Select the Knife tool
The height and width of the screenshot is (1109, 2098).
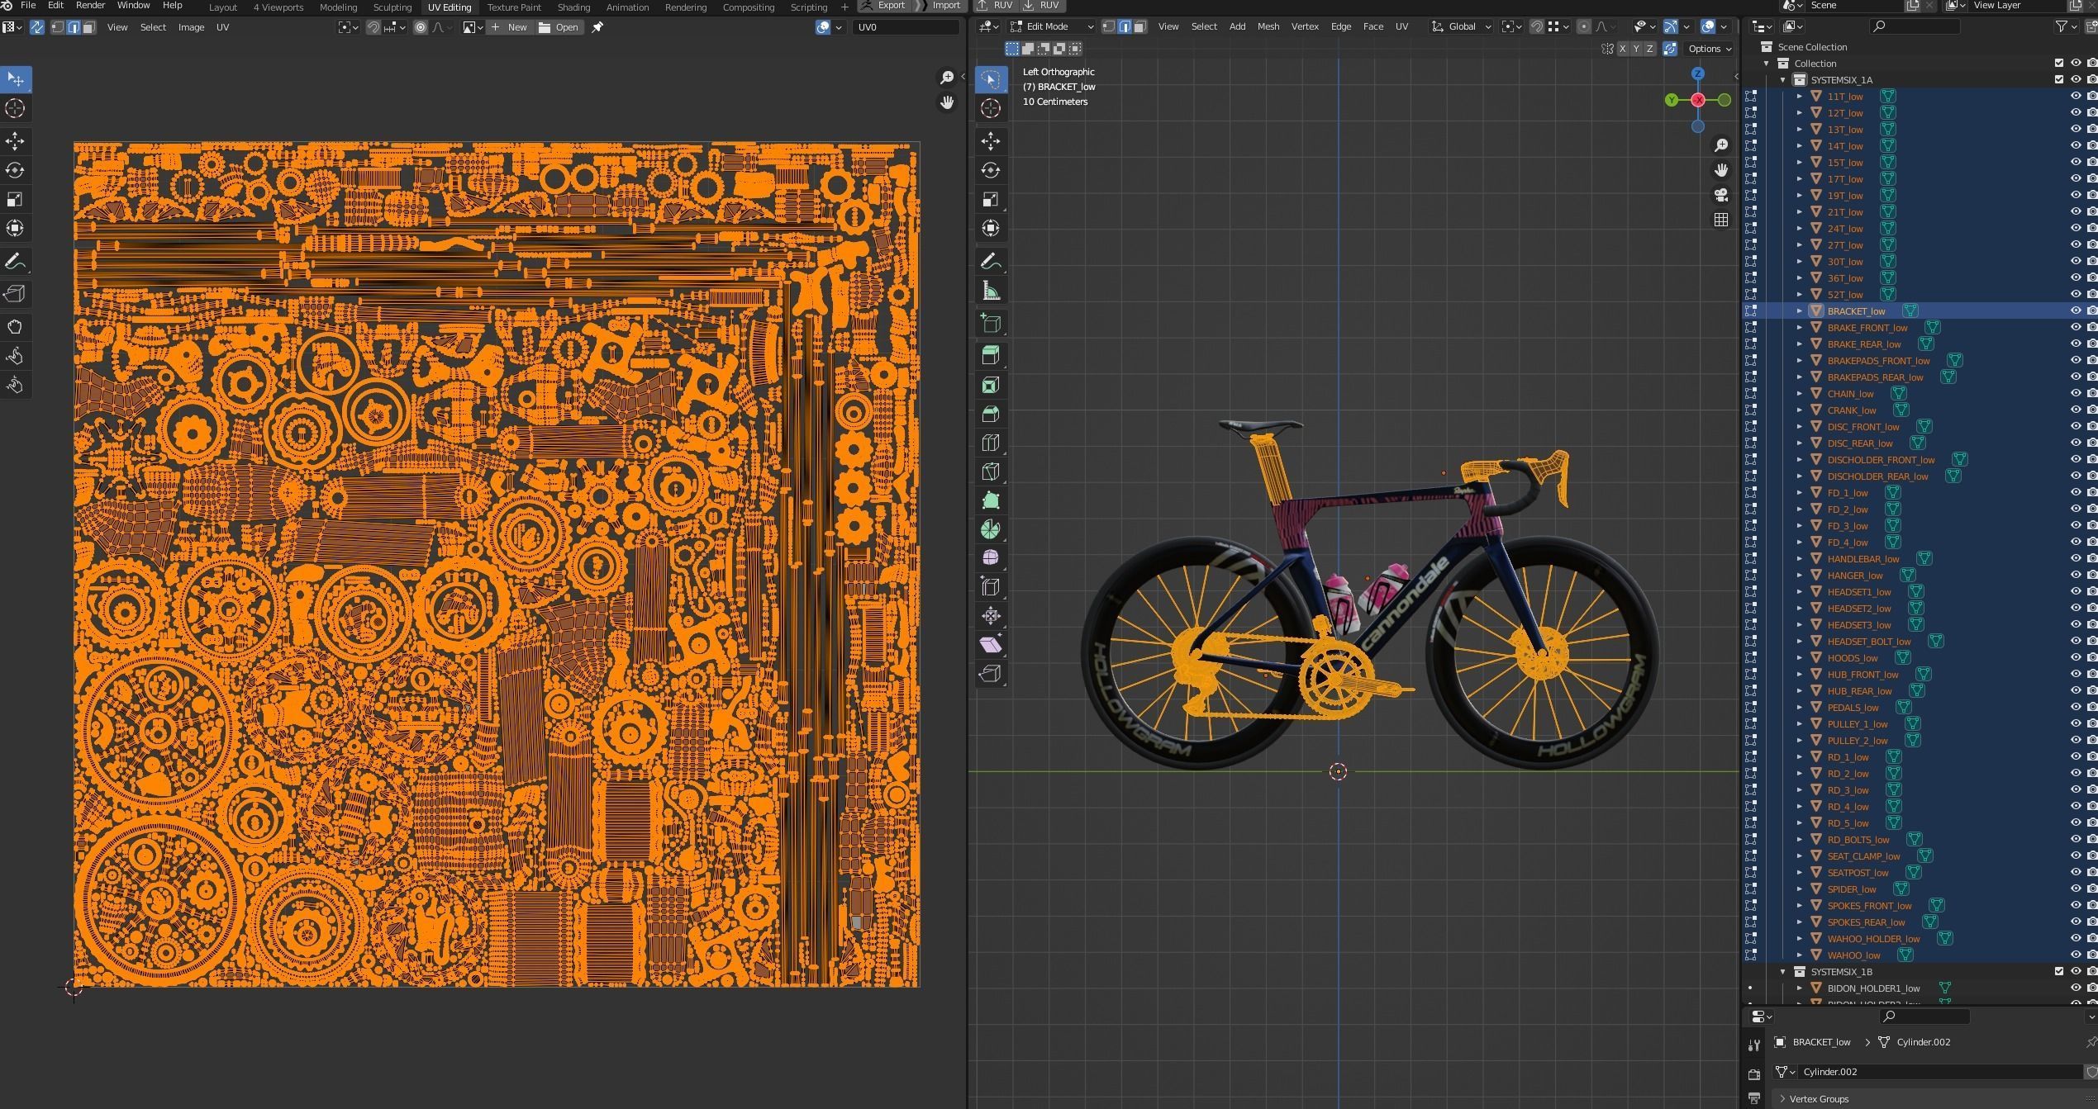click(991, 472)
